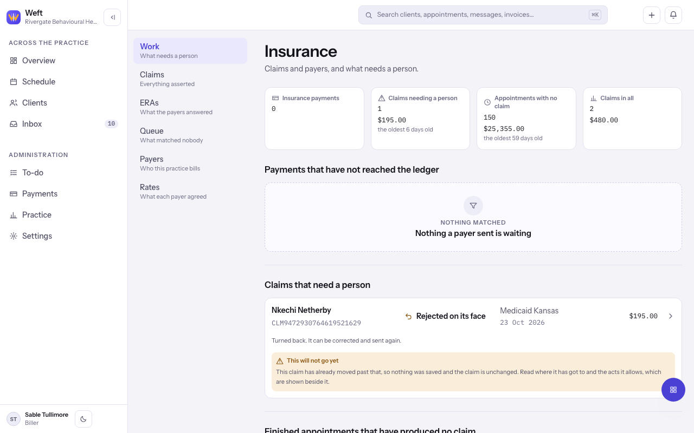This screenshot has width=694, height=433.
Task: Open the floating grid apps button
Action: 673,390
